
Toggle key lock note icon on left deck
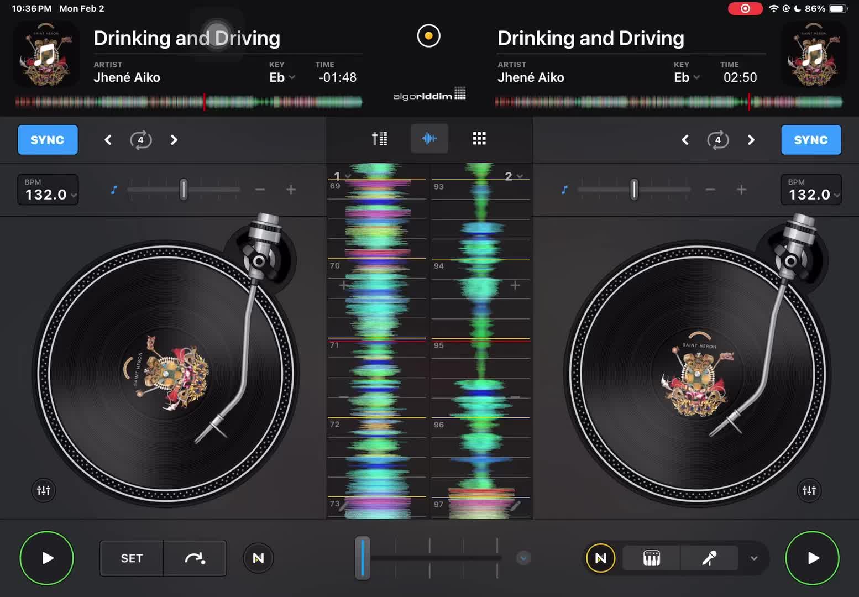[x=114, y=190]
